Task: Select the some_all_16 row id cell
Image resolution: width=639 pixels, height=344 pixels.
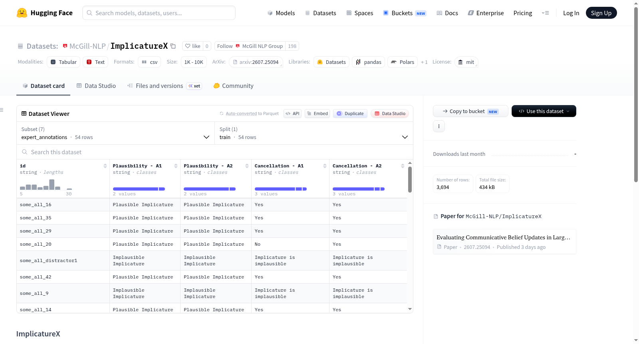Action: coord(63,205)
